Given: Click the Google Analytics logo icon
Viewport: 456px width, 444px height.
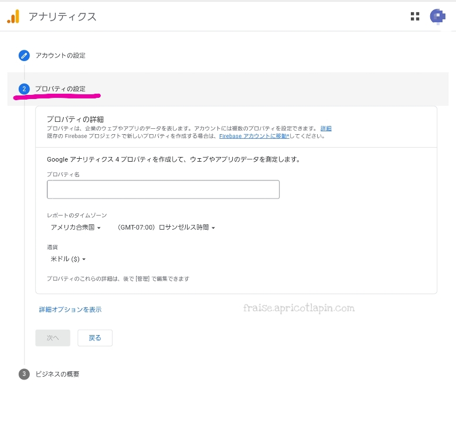Looking at the screenshot, I should click(13, 16).
